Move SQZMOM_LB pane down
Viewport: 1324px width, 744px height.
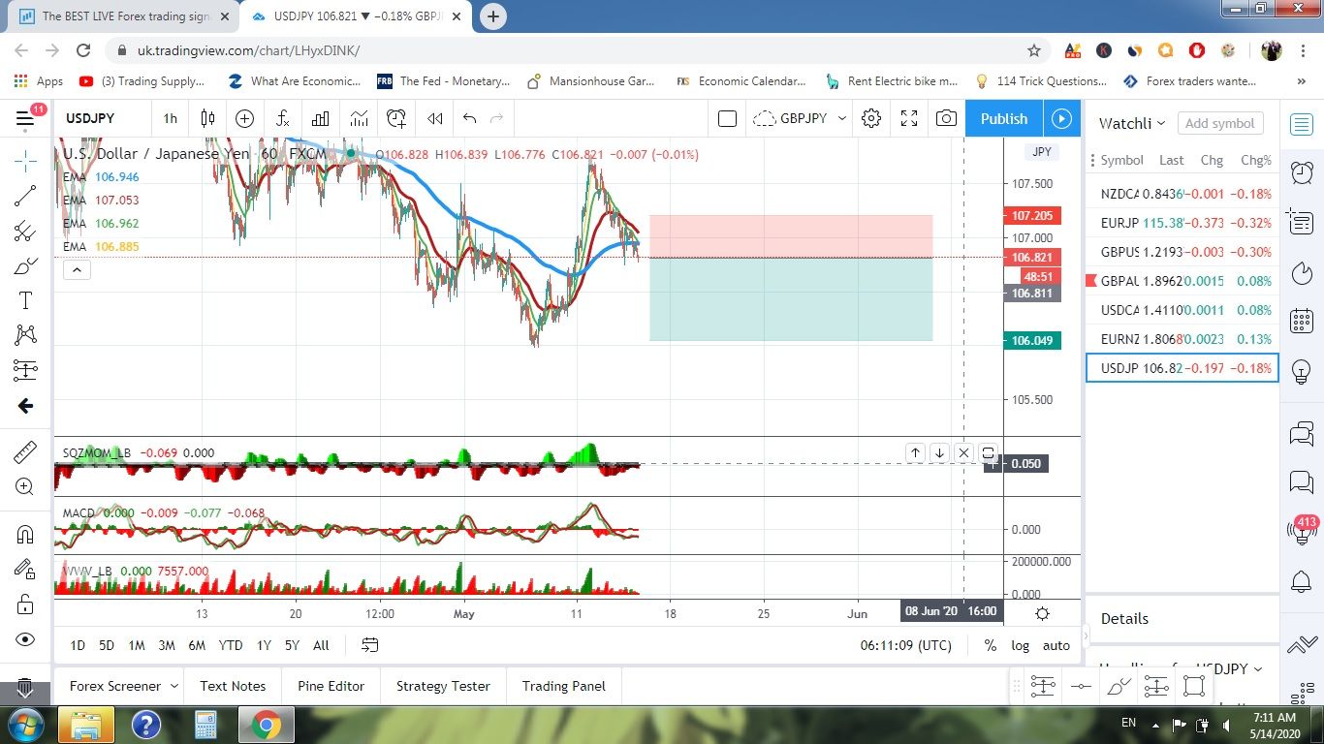[x=939, y=452]
